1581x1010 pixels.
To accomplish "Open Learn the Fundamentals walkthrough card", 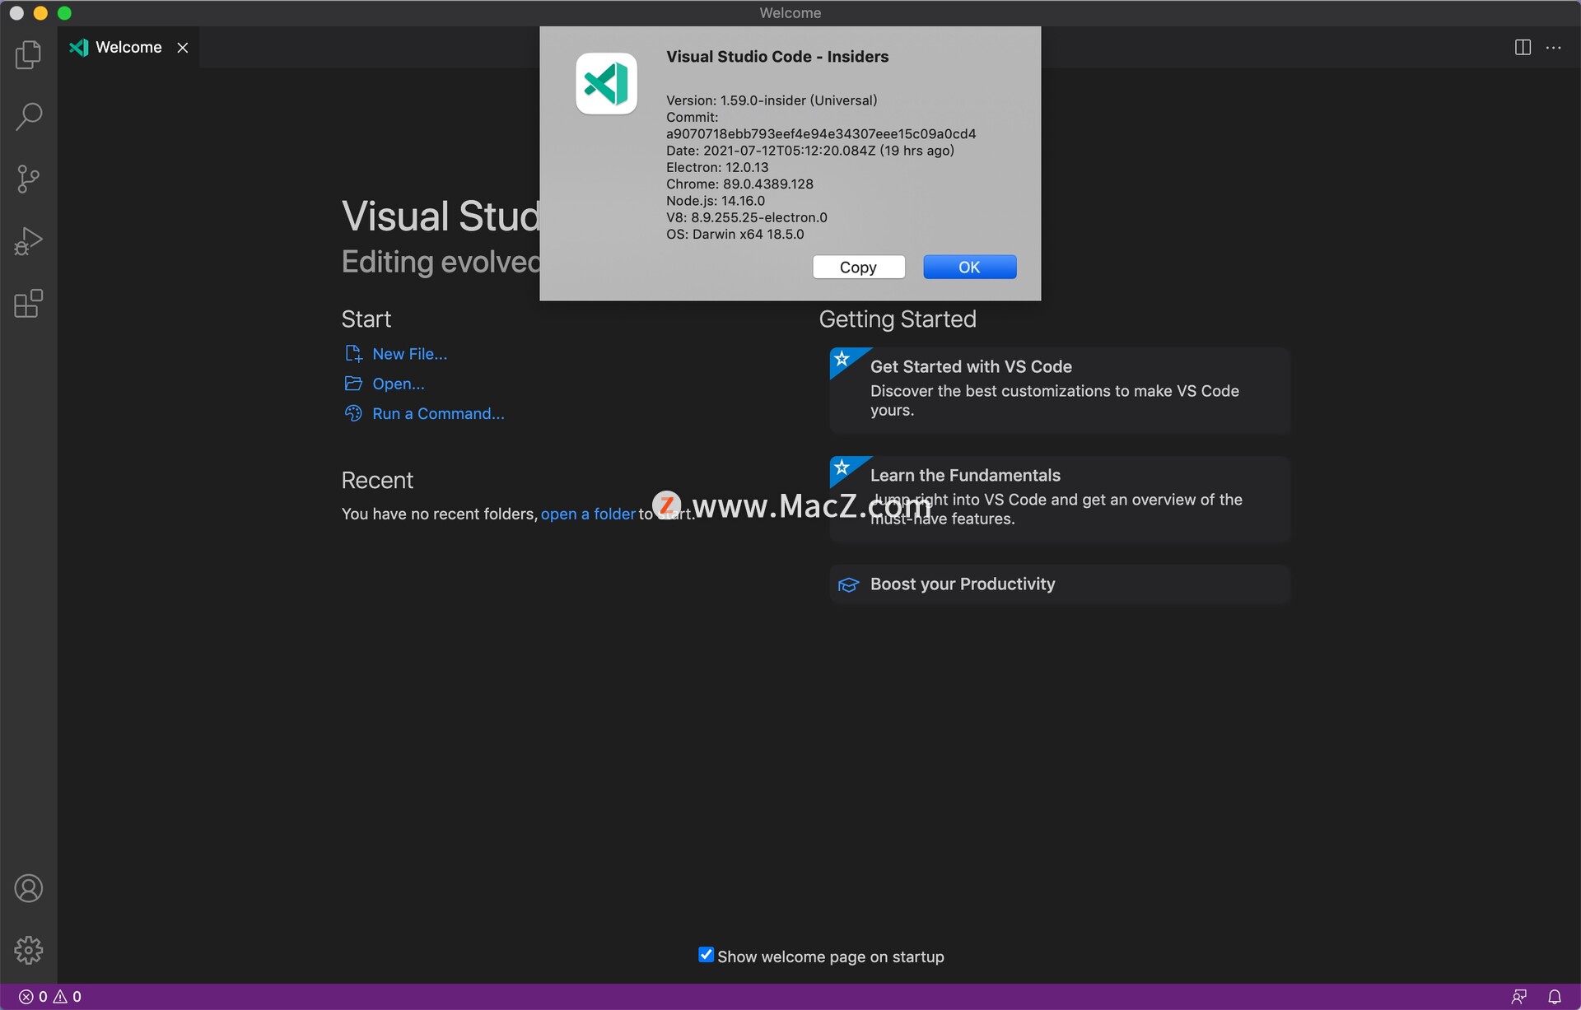I will 1060,499.
